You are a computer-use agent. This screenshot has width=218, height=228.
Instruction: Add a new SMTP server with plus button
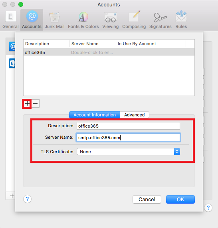click(27, 104)
